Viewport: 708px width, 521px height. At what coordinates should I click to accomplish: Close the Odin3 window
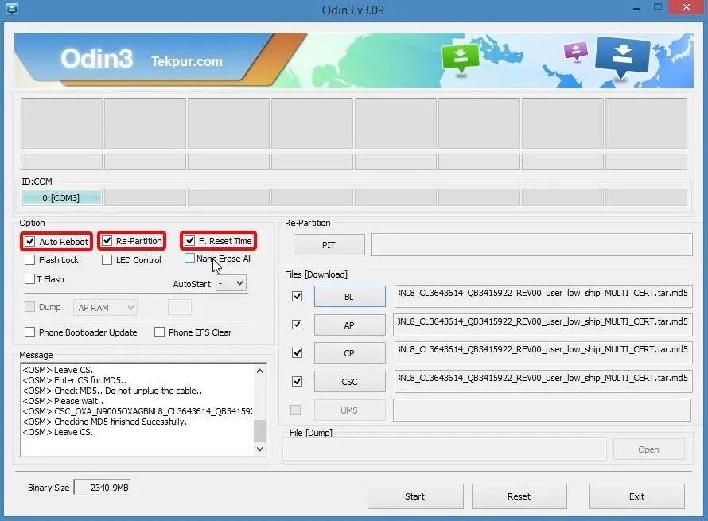tap(687, 7)
